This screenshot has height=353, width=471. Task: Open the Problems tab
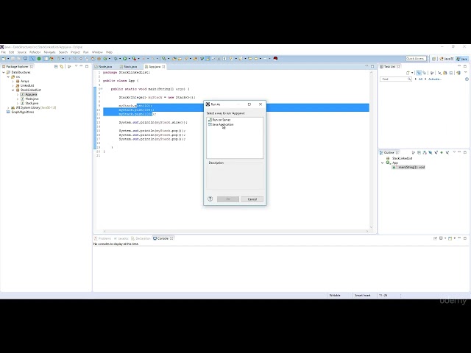(103, 238)
